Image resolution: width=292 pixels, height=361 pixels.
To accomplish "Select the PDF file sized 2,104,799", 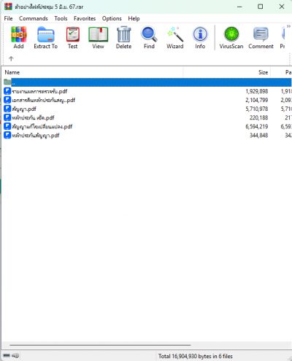I will click(147, 100).
